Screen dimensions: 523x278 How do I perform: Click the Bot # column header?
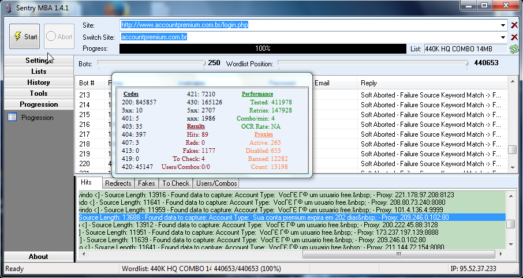(x=89, y=83)
